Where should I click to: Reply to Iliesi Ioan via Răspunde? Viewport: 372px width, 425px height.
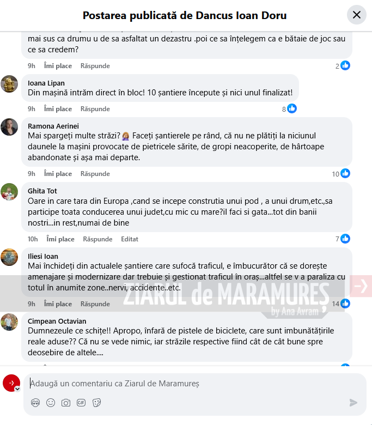click(x=95, y=304)
